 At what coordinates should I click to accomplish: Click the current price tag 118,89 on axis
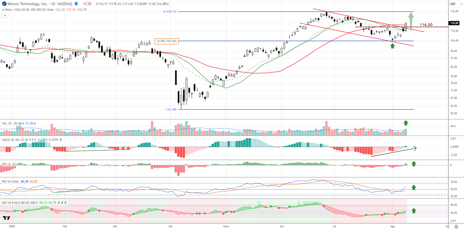[x=454, y=23]
